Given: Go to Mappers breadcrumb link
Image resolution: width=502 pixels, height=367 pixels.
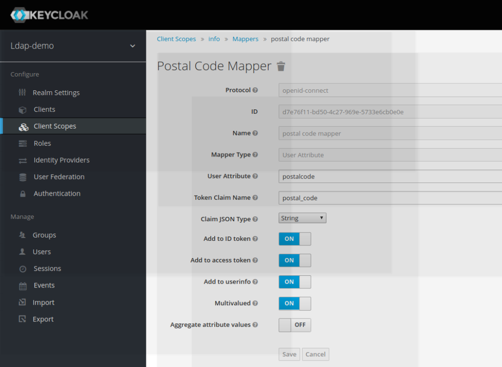Looking at the screenshot, I should (245, 39).
